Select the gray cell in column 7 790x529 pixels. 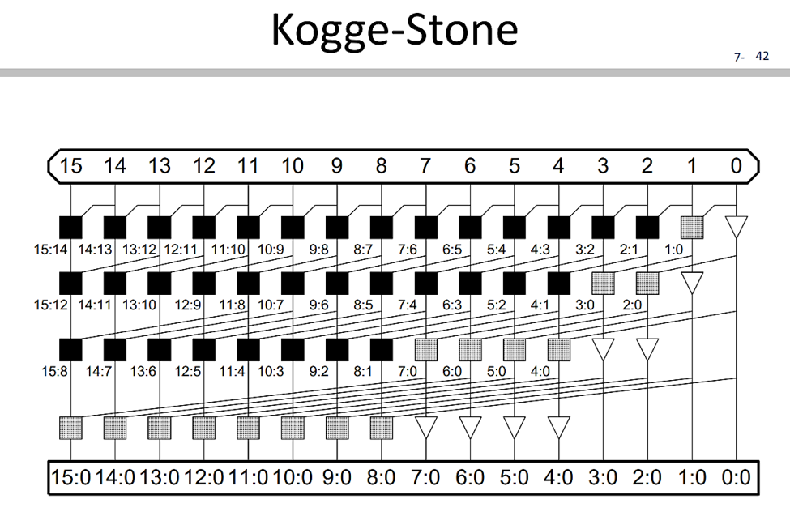(426, 350)
